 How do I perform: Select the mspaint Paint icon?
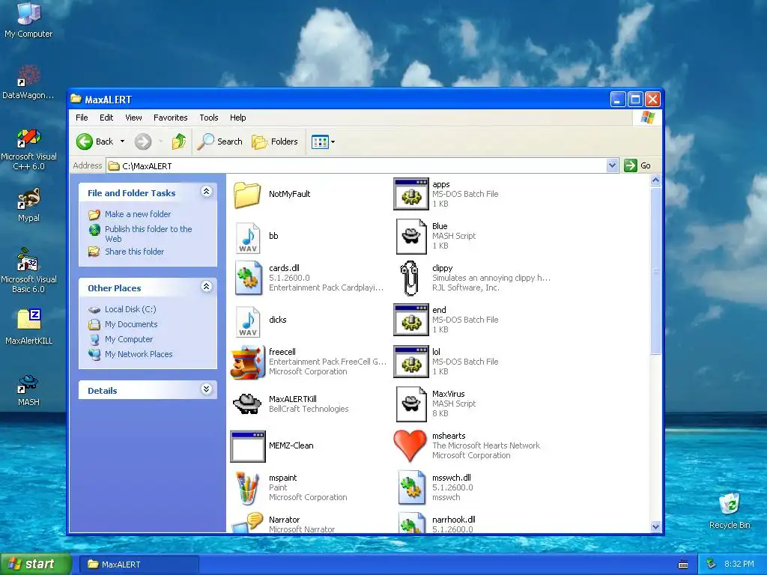pyautogui.click(x=247, y=487)
